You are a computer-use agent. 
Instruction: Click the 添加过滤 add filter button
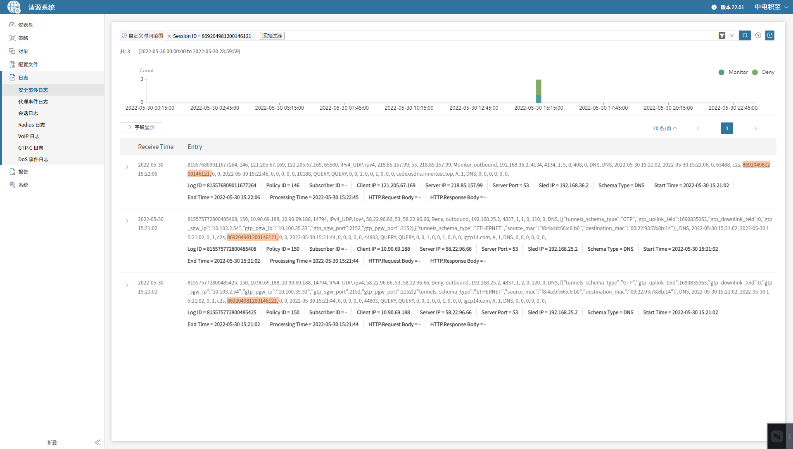point(272,36)
